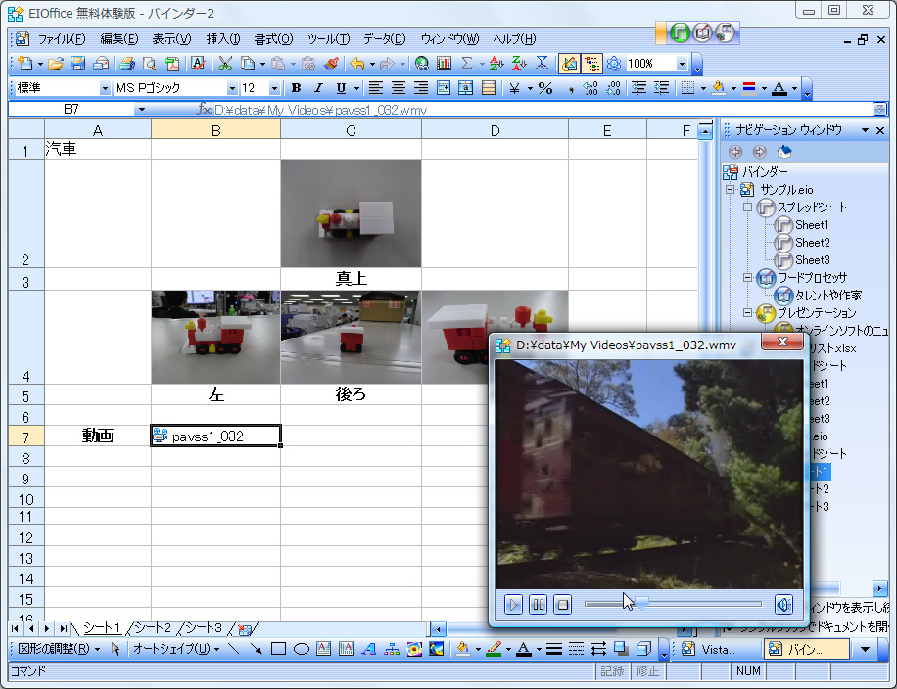
Task: Click the AutoSum sigma icon
Action: point(467,64)
